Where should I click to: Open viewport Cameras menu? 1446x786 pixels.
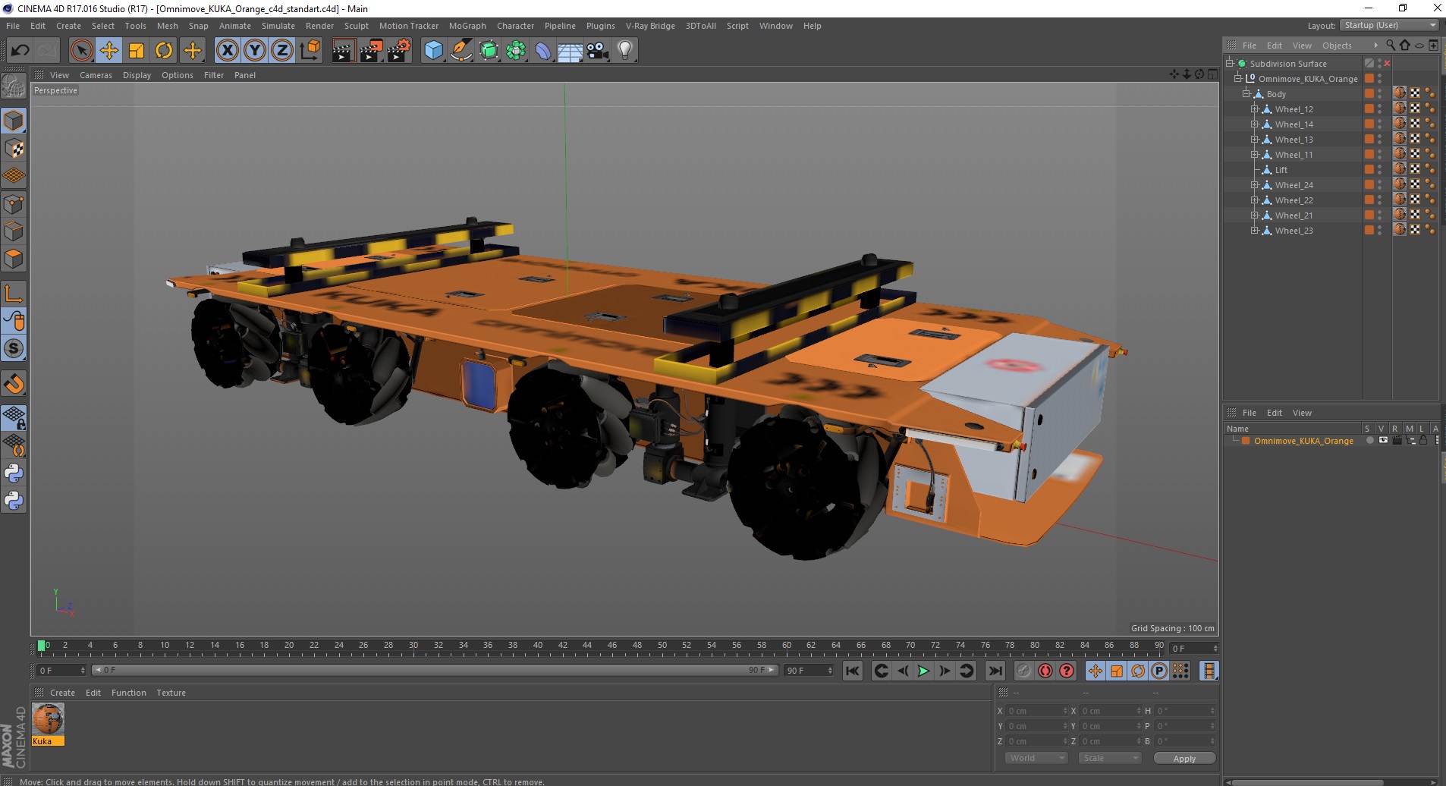tap(96, 75)
